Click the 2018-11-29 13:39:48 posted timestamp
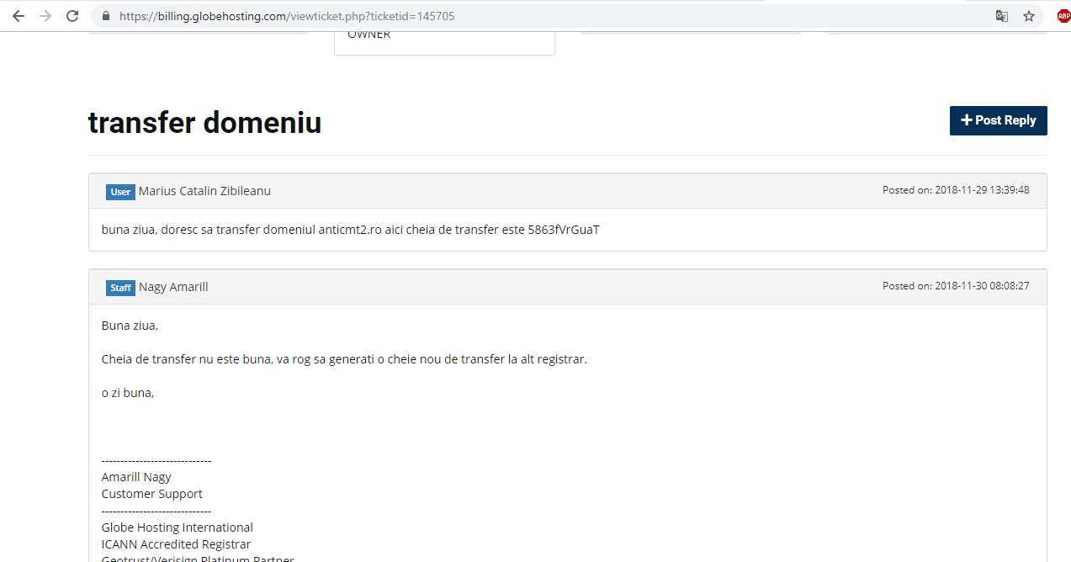Viewport: 1071px width, 562px height. pos(956,190)
